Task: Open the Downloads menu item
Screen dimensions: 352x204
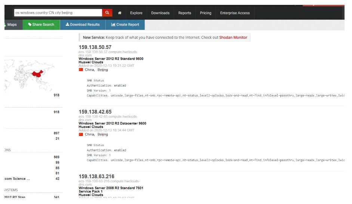Action: [x=160, y=13]
